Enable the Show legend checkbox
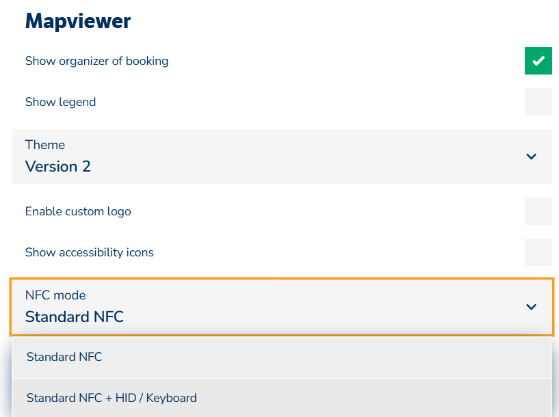The image size is (559, 417). 538,102
